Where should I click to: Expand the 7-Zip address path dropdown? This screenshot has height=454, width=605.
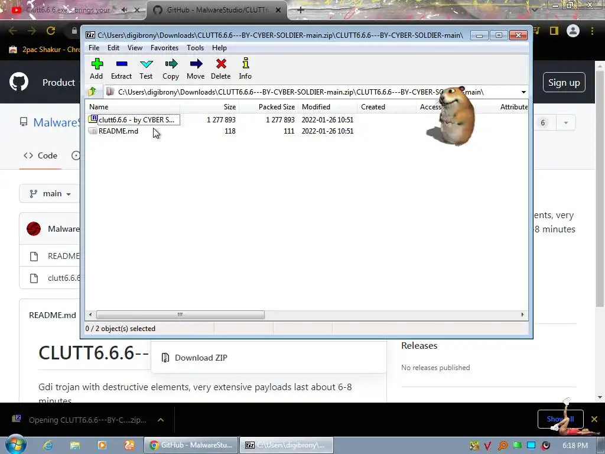point(523,92)
